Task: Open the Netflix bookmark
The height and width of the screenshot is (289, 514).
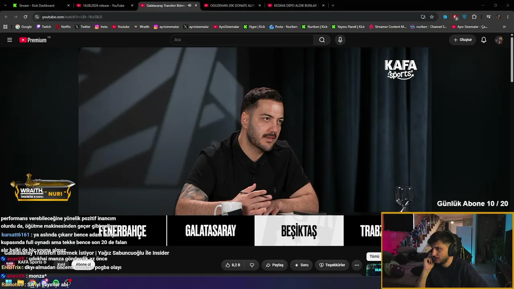Action: [x=63, y=27]
